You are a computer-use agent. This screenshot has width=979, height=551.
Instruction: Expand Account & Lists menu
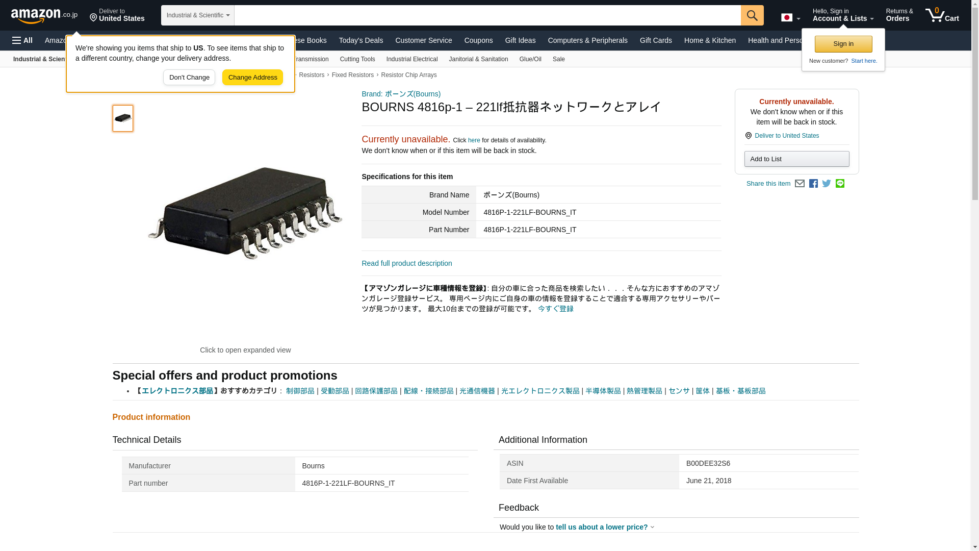843,15
